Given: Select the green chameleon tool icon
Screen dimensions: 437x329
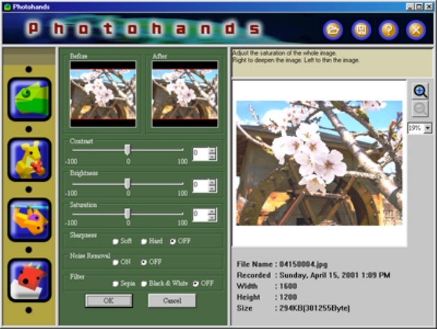Looking at the screenshot, I should point(30,99).
